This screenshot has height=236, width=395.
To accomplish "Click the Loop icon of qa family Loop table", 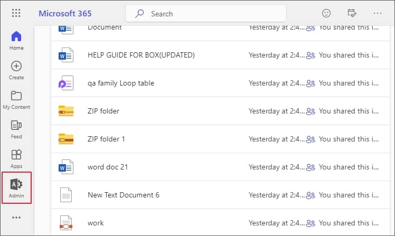I will [66, 83].
